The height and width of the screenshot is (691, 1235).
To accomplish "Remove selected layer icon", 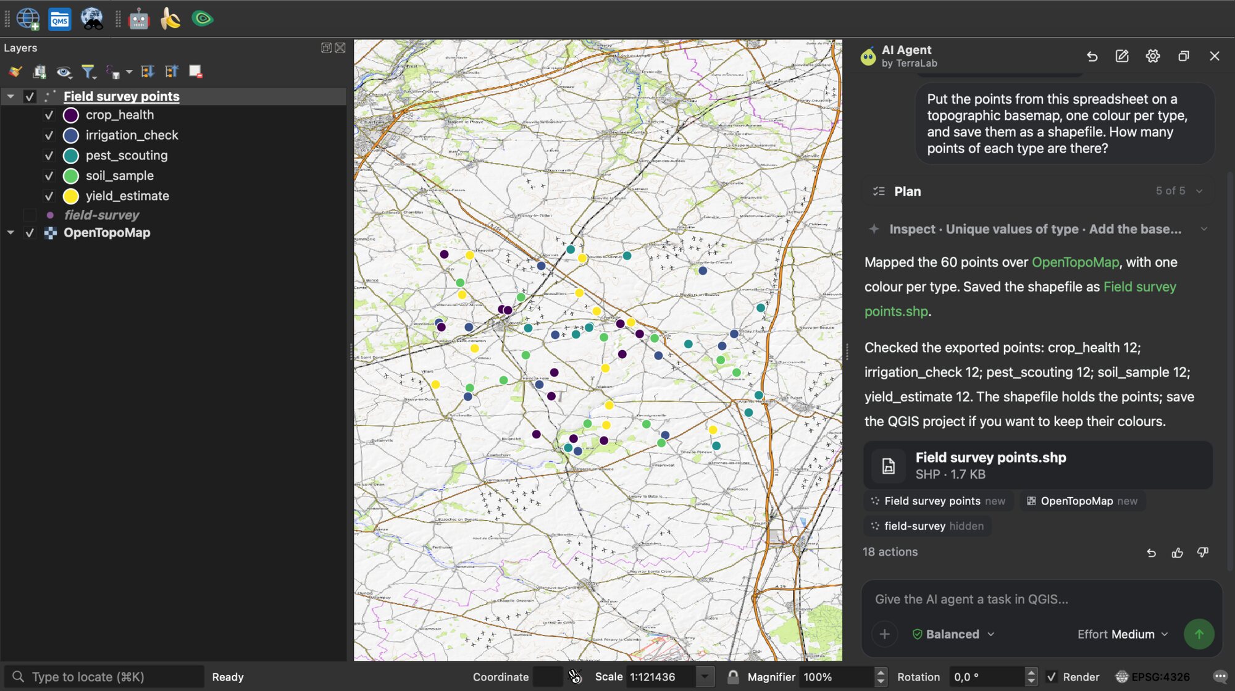I will pos(195,72).
